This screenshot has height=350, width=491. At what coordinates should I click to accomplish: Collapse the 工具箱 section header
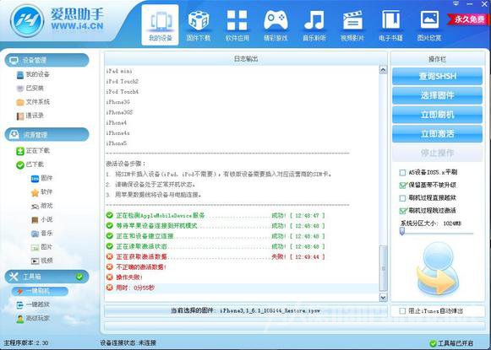click(x=47, y=277)
